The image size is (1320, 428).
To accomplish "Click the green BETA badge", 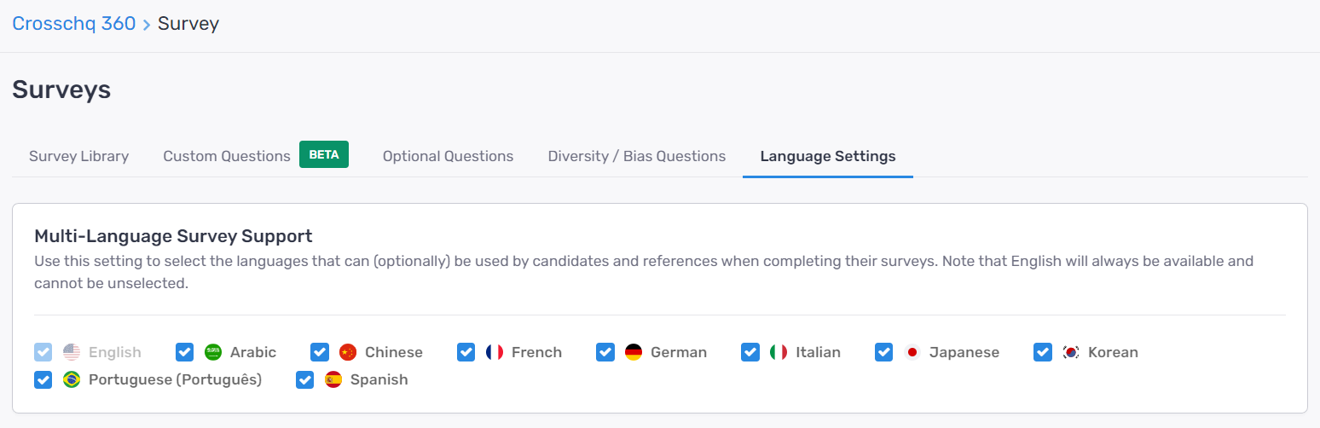I will click(324, 154).
